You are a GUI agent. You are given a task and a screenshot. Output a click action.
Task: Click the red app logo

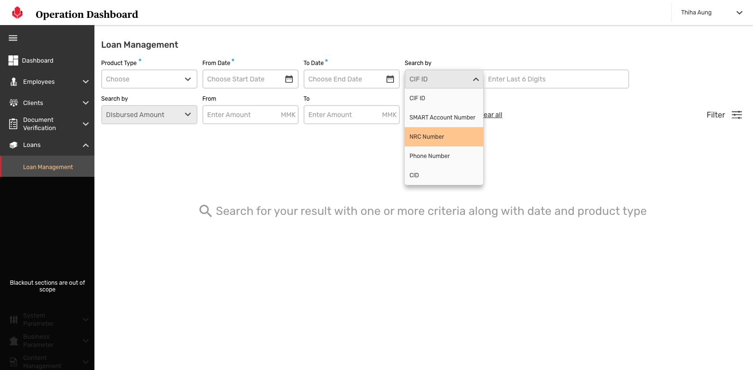17,13
